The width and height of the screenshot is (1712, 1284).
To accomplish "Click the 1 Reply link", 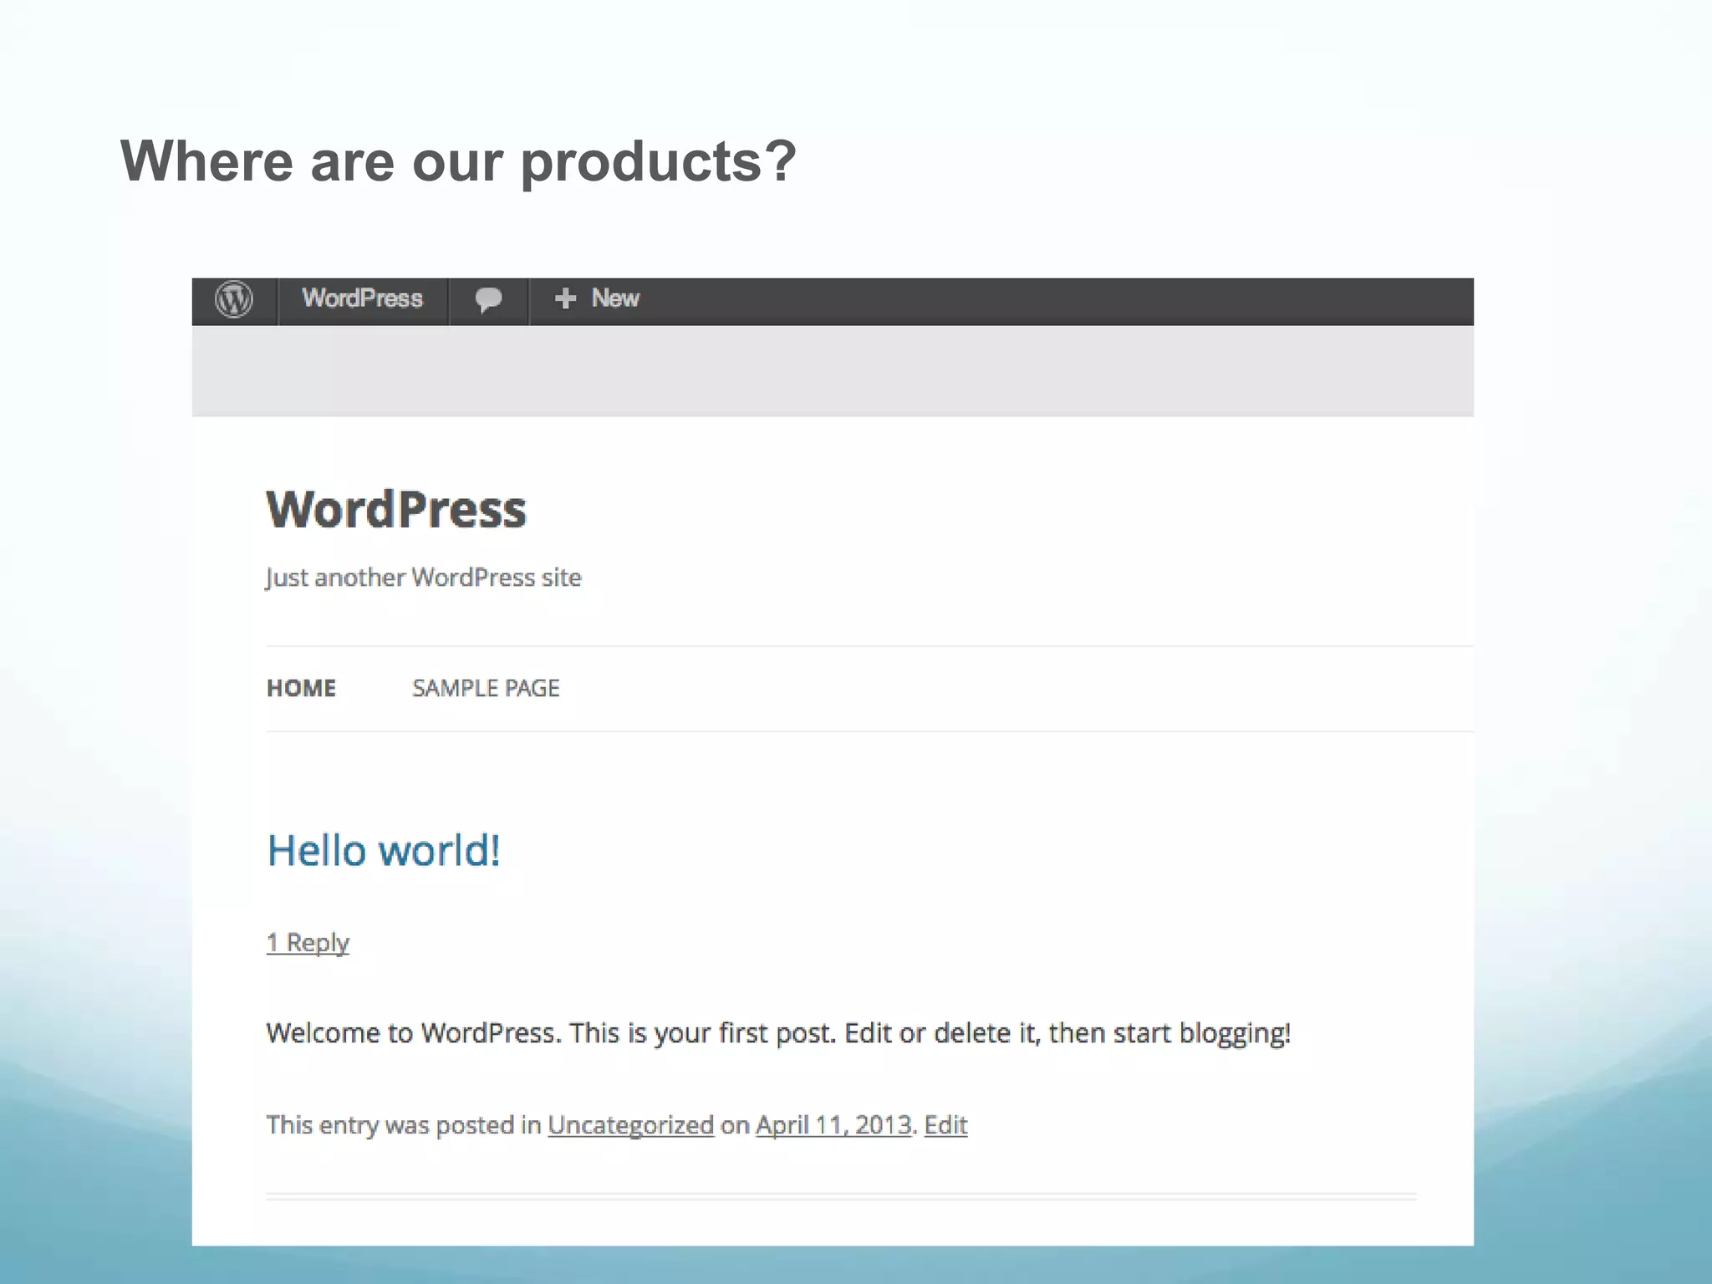I will tap(308, 942).
